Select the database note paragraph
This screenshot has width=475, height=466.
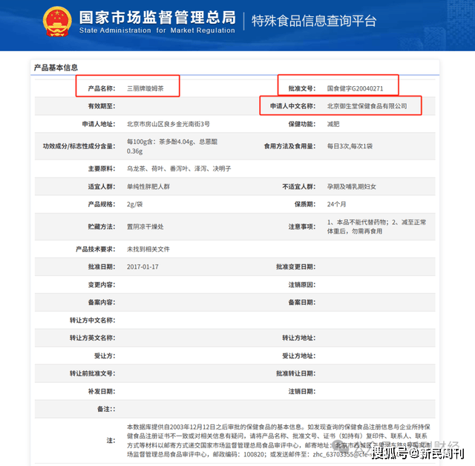coord(278,441)
